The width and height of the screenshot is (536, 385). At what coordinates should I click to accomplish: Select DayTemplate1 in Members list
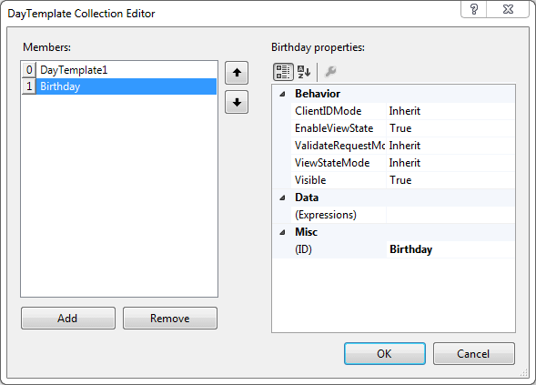click(x=126, y=70)
